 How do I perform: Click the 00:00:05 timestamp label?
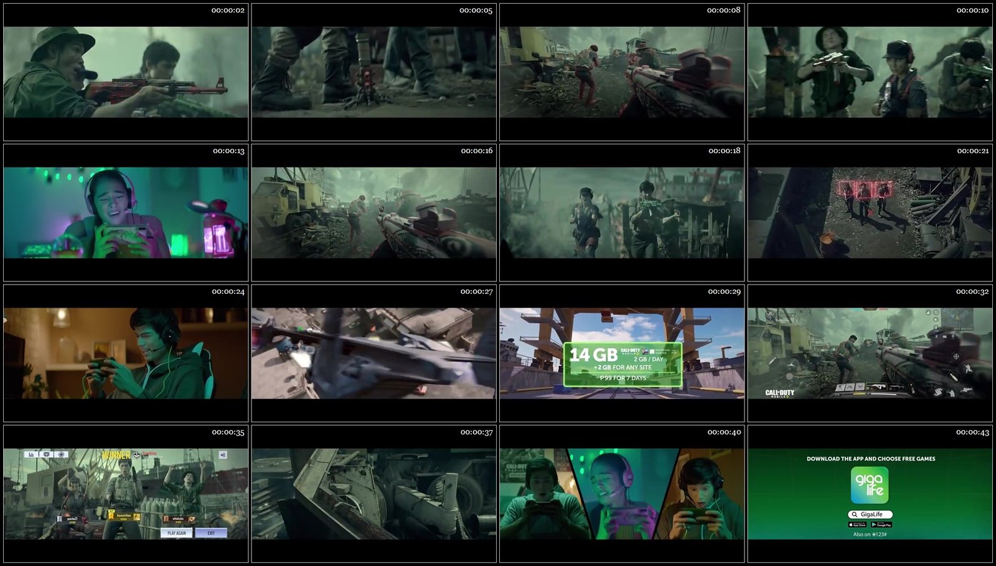click(x=476, y=11)
